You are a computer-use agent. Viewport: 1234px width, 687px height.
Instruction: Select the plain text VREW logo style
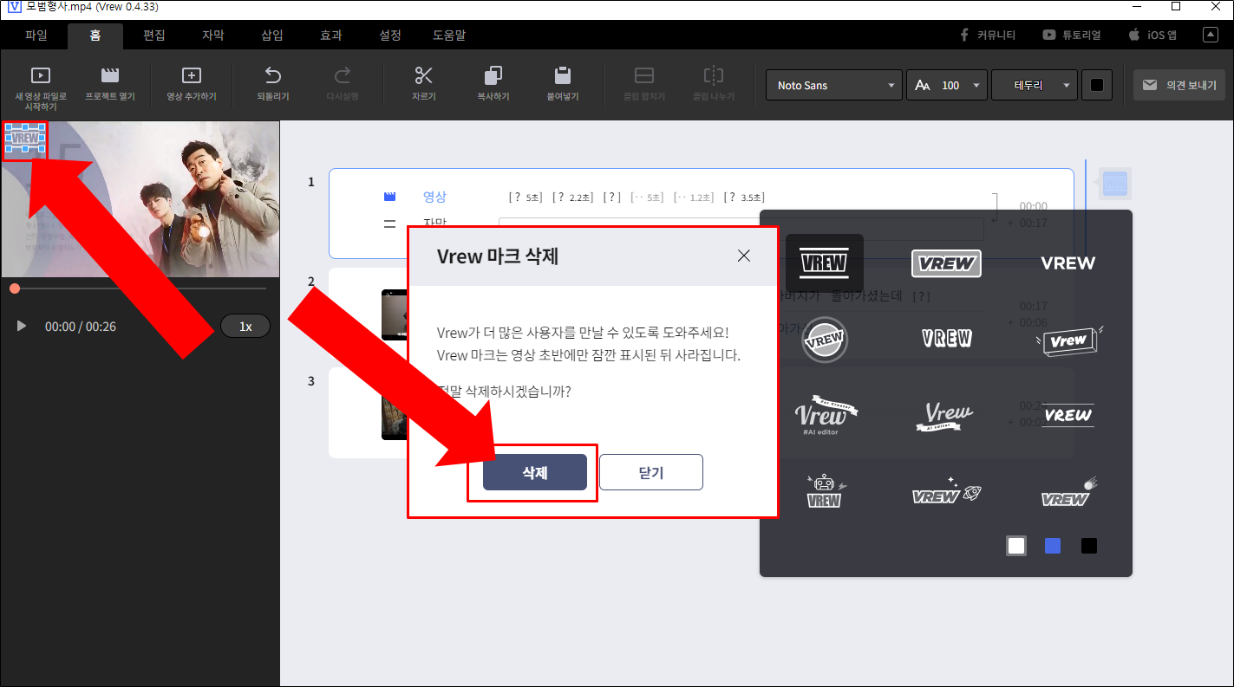point(1068,262)
